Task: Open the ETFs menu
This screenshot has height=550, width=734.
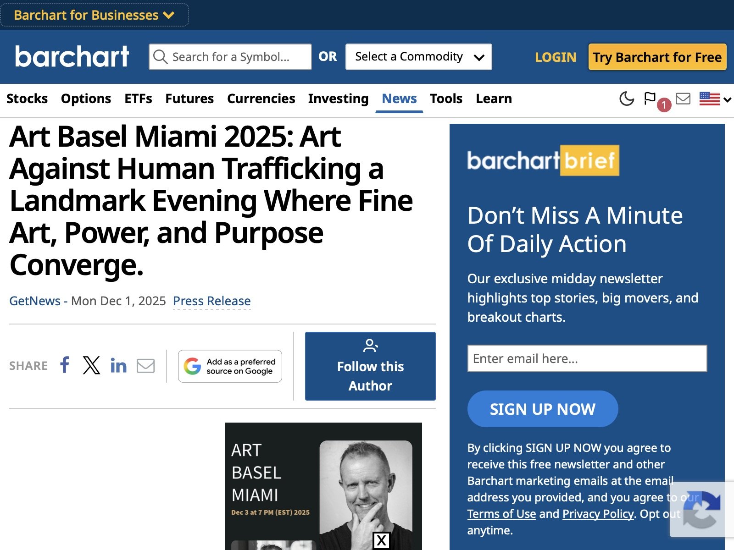Action: (138, 99)
